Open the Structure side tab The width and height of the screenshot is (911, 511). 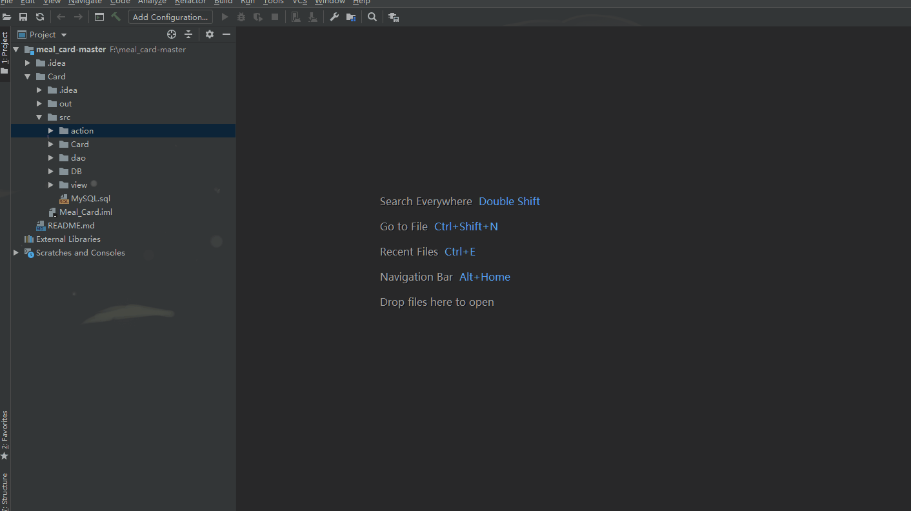[5, 490]
